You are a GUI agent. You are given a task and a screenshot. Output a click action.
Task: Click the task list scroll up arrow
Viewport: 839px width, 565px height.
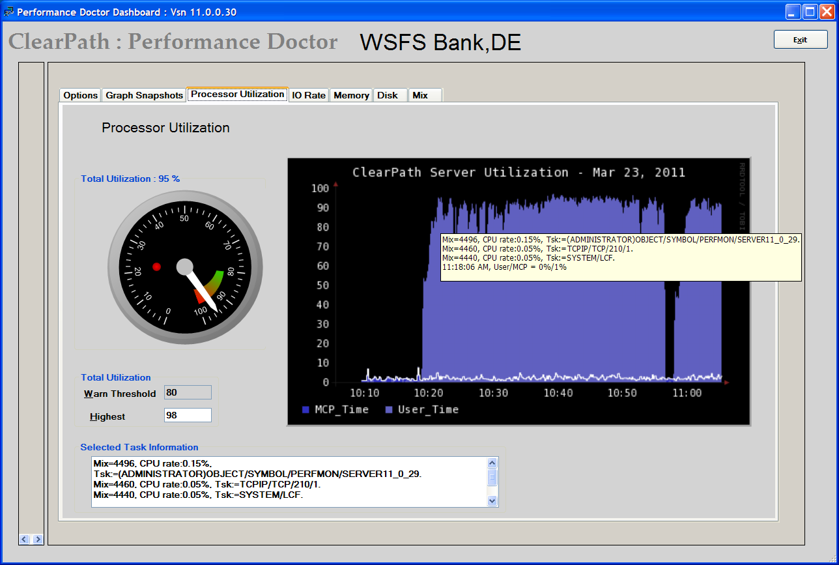[492, 463]
